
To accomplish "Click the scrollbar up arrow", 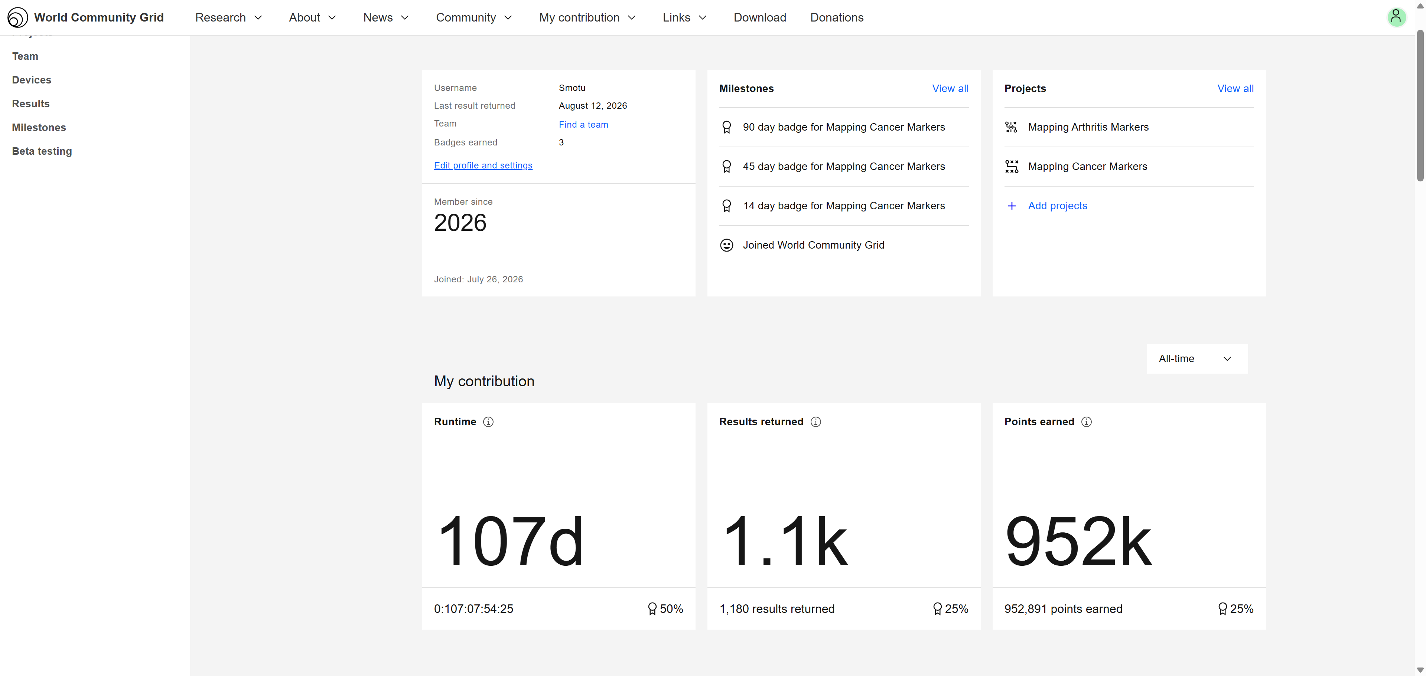I will [x=1420, y=6].
